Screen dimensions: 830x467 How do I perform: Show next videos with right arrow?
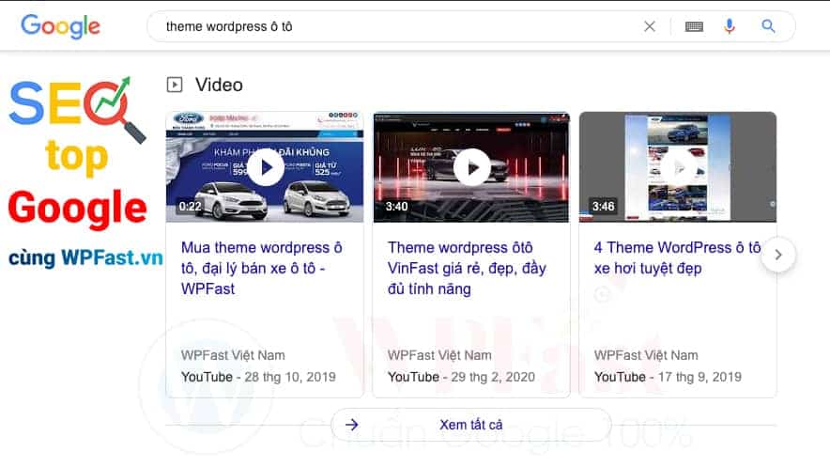tap(778, 255)
